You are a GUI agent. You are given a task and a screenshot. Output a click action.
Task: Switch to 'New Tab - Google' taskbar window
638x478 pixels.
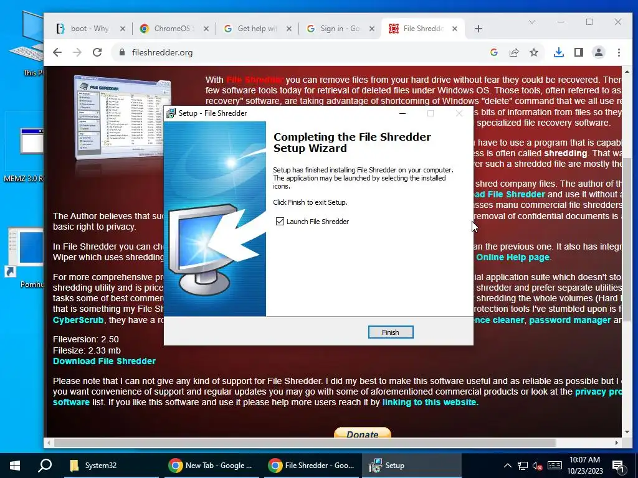(x=211, y=466)
